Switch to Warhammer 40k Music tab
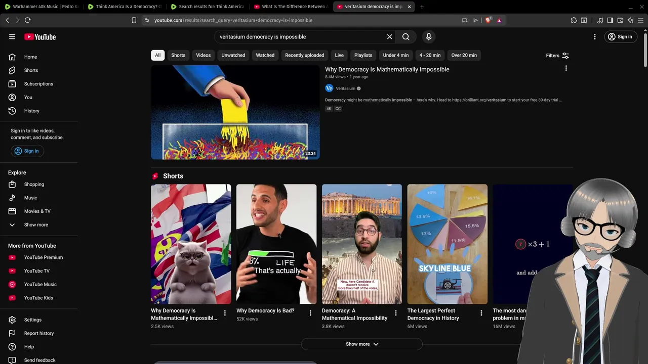Screen dimensions: 648x364 click(42, 7)
